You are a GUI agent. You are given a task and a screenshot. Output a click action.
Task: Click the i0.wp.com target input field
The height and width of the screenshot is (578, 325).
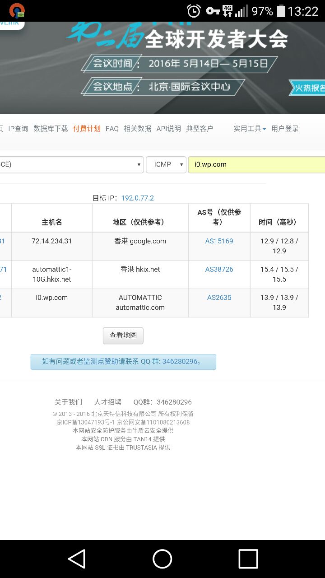(x=256, y=164)
